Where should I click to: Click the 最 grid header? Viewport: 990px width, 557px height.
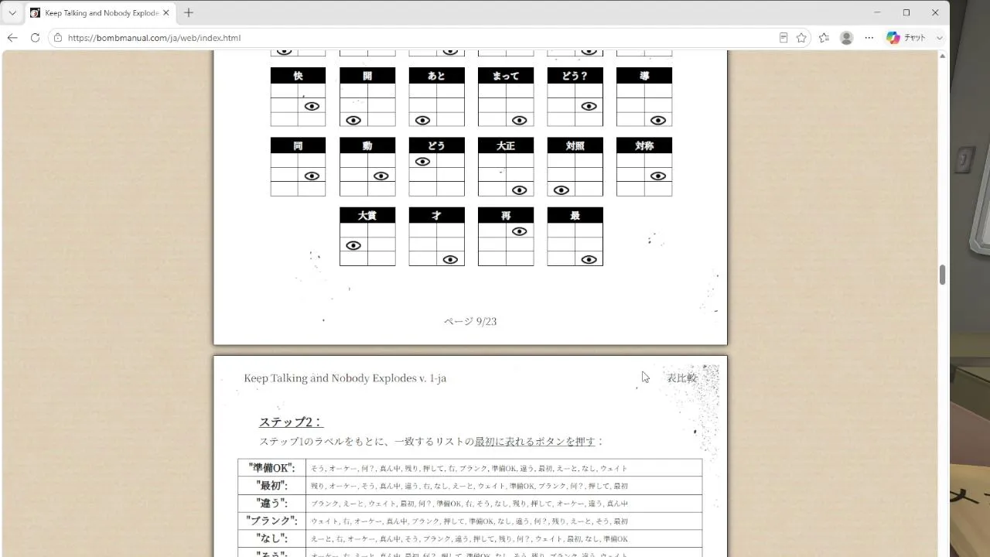point(575,215)
